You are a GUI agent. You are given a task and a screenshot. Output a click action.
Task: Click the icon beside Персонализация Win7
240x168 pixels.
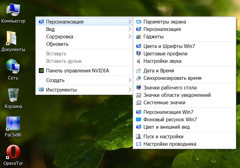[139, 112]
